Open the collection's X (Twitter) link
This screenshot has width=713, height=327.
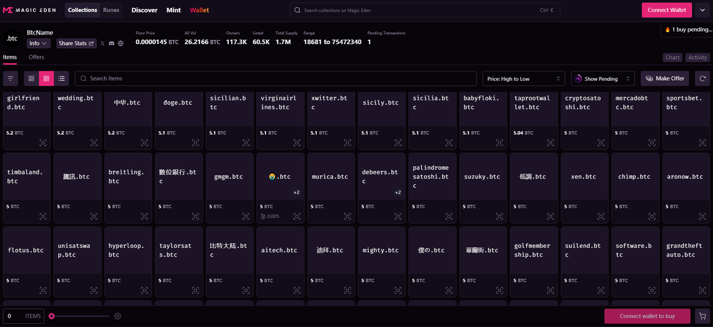[102, 43]
